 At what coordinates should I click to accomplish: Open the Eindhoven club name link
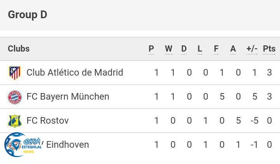click(68, 145)
